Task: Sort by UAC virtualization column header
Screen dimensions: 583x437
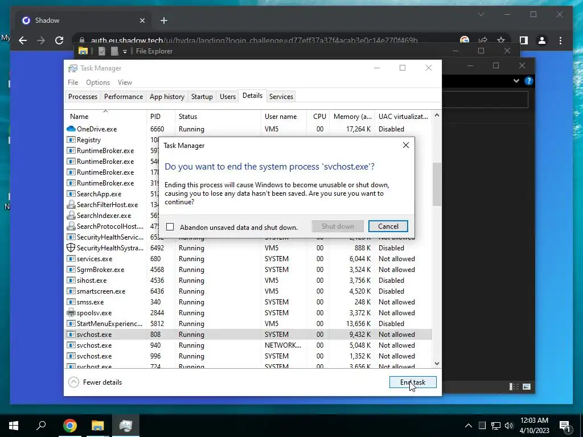Action: tap(404, 116)
